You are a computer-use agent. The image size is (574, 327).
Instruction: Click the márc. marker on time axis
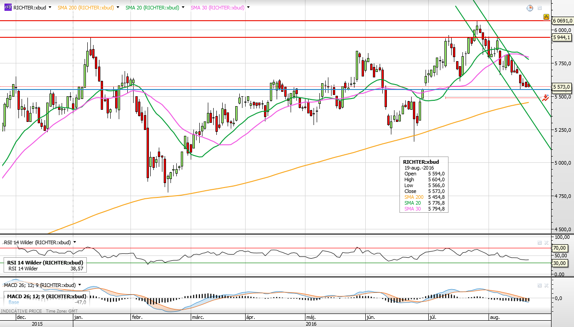tap(198, 317)
